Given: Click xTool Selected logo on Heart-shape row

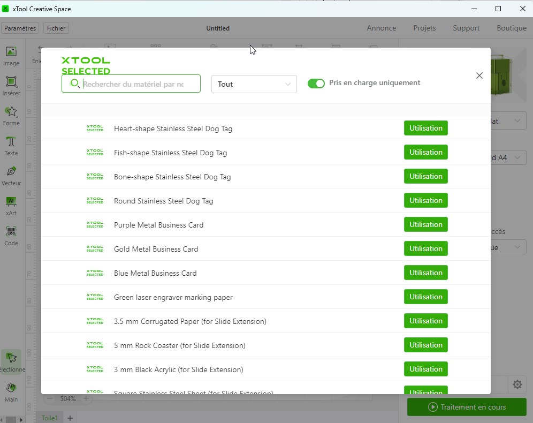Looking at the screenshot, I should tap(95, 128).
